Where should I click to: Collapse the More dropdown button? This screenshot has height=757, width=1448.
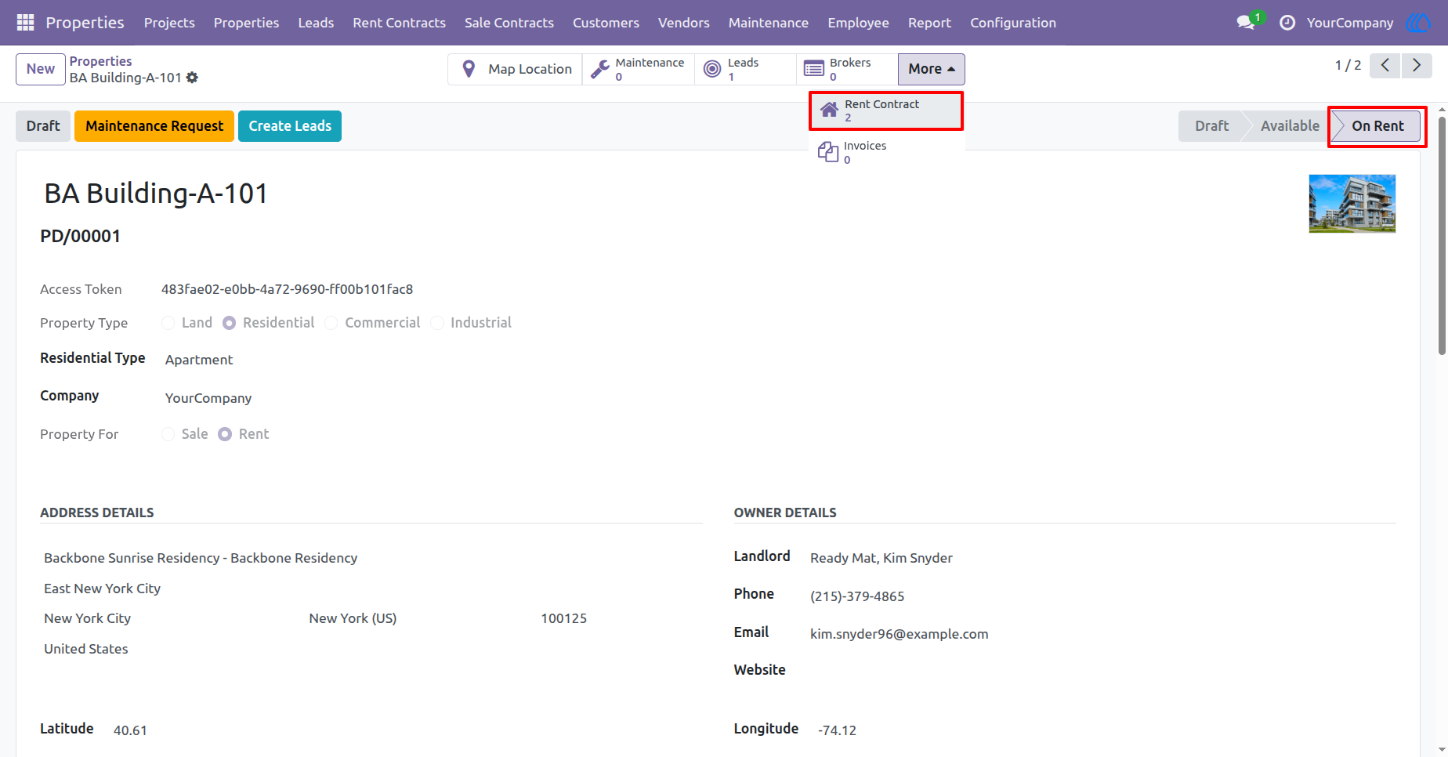click(x=931, y=69)
